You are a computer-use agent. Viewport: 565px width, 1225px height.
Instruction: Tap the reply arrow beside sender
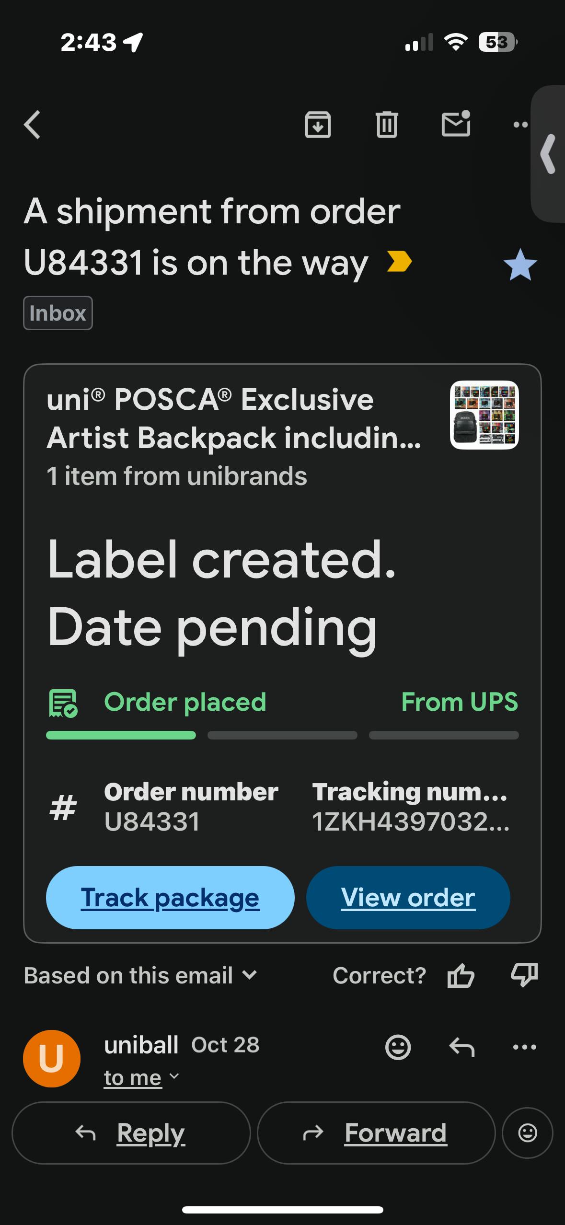(461, 1047)
